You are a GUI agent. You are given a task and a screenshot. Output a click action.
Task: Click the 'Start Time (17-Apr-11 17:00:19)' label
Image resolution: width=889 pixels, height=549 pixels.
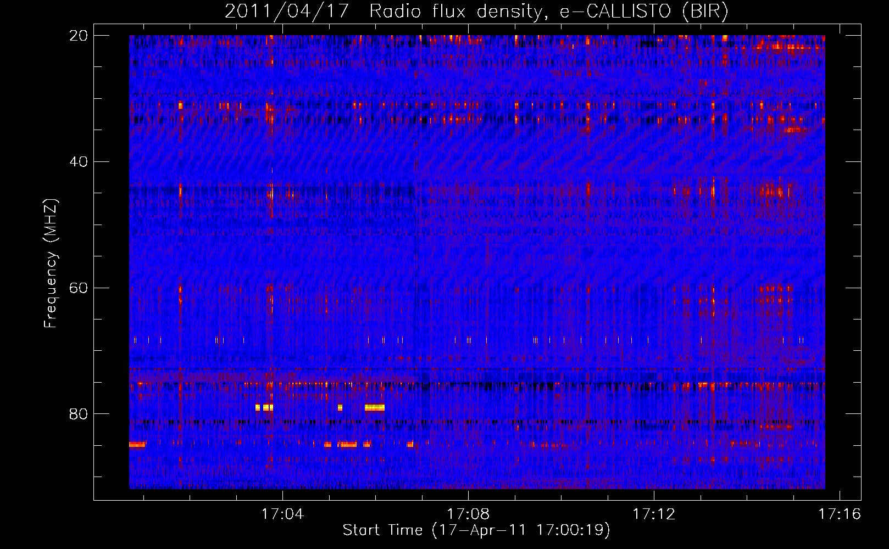click(x=476, y=530)
